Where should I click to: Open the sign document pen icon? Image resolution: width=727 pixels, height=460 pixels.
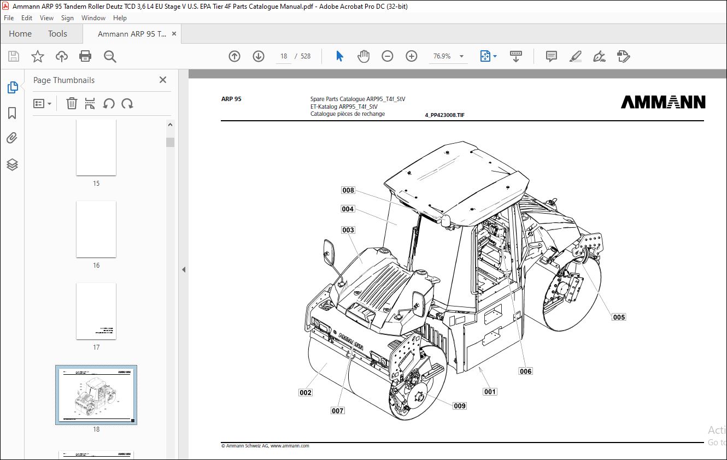point(599,56)
